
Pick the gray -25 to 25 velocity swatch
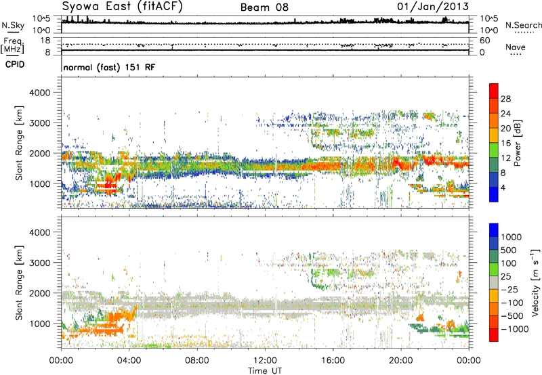point(494,282)
